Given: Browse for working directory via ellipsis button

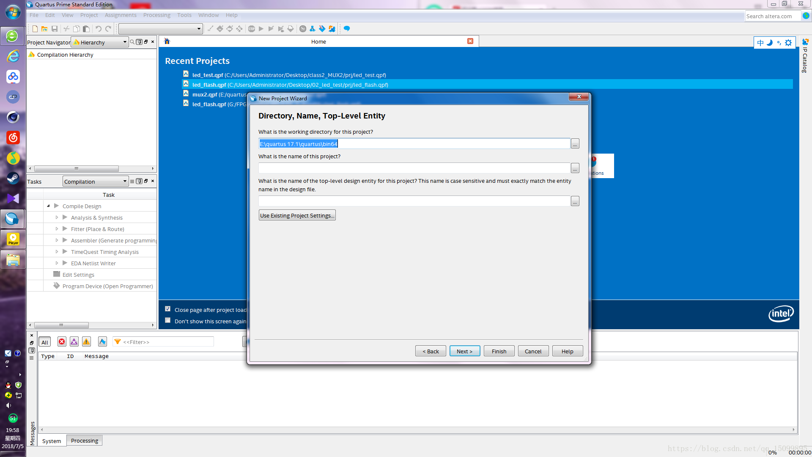Looking at the screenshot, I should click(575, 144).
